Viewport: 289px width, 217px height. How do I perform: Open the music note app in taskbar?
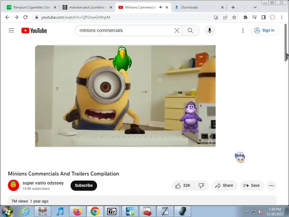[x=60, y=211]
